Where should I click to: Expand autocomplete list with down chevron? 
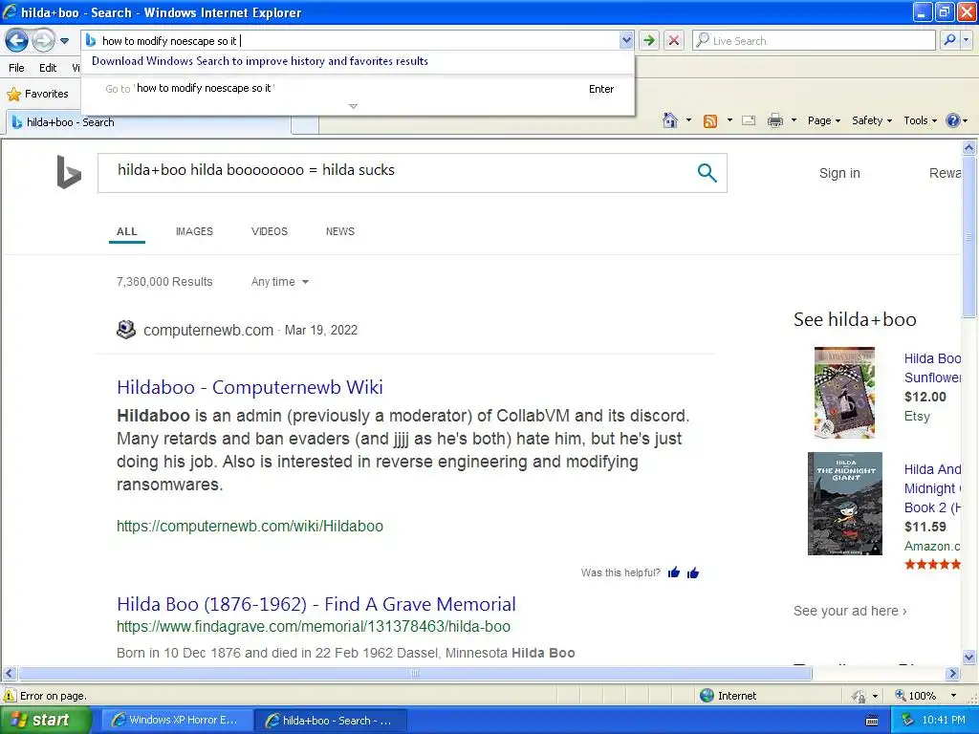click(353, 106)
